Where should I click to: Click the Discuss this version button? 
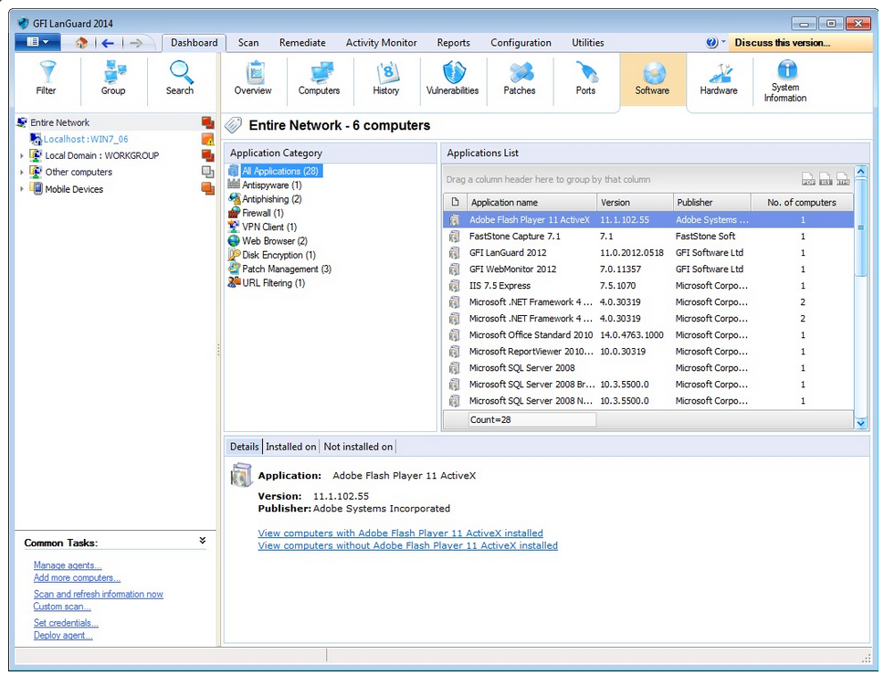pos(800,43)
